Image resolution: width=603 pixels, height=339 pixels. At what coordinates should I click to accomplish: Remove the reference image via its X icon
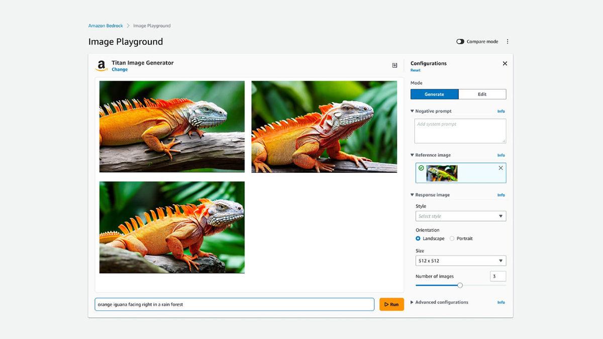pos(500,169)
